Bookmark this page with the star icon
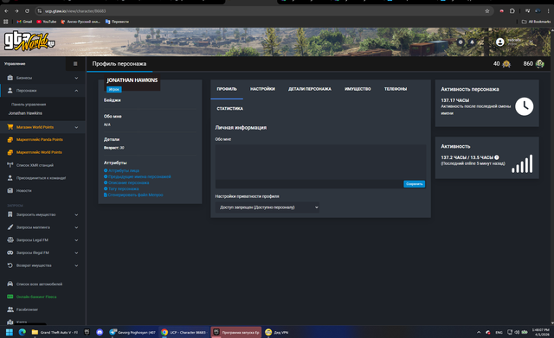The width and height of the screenshot is (554, 338). 487,11
